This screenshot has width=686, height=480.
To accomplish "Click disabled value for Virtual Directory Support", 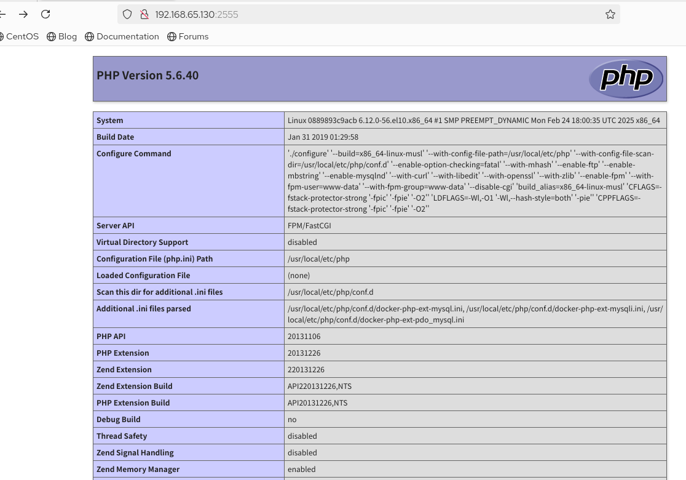I will point(302,242).
